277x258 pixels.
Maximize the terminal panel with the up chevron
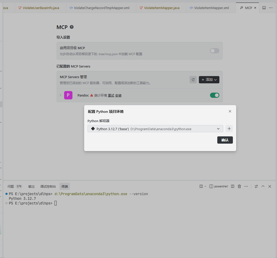coord(263,186)
